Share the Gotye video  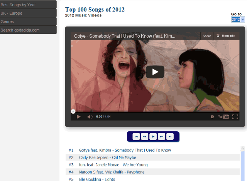click(x=207, y=36)
